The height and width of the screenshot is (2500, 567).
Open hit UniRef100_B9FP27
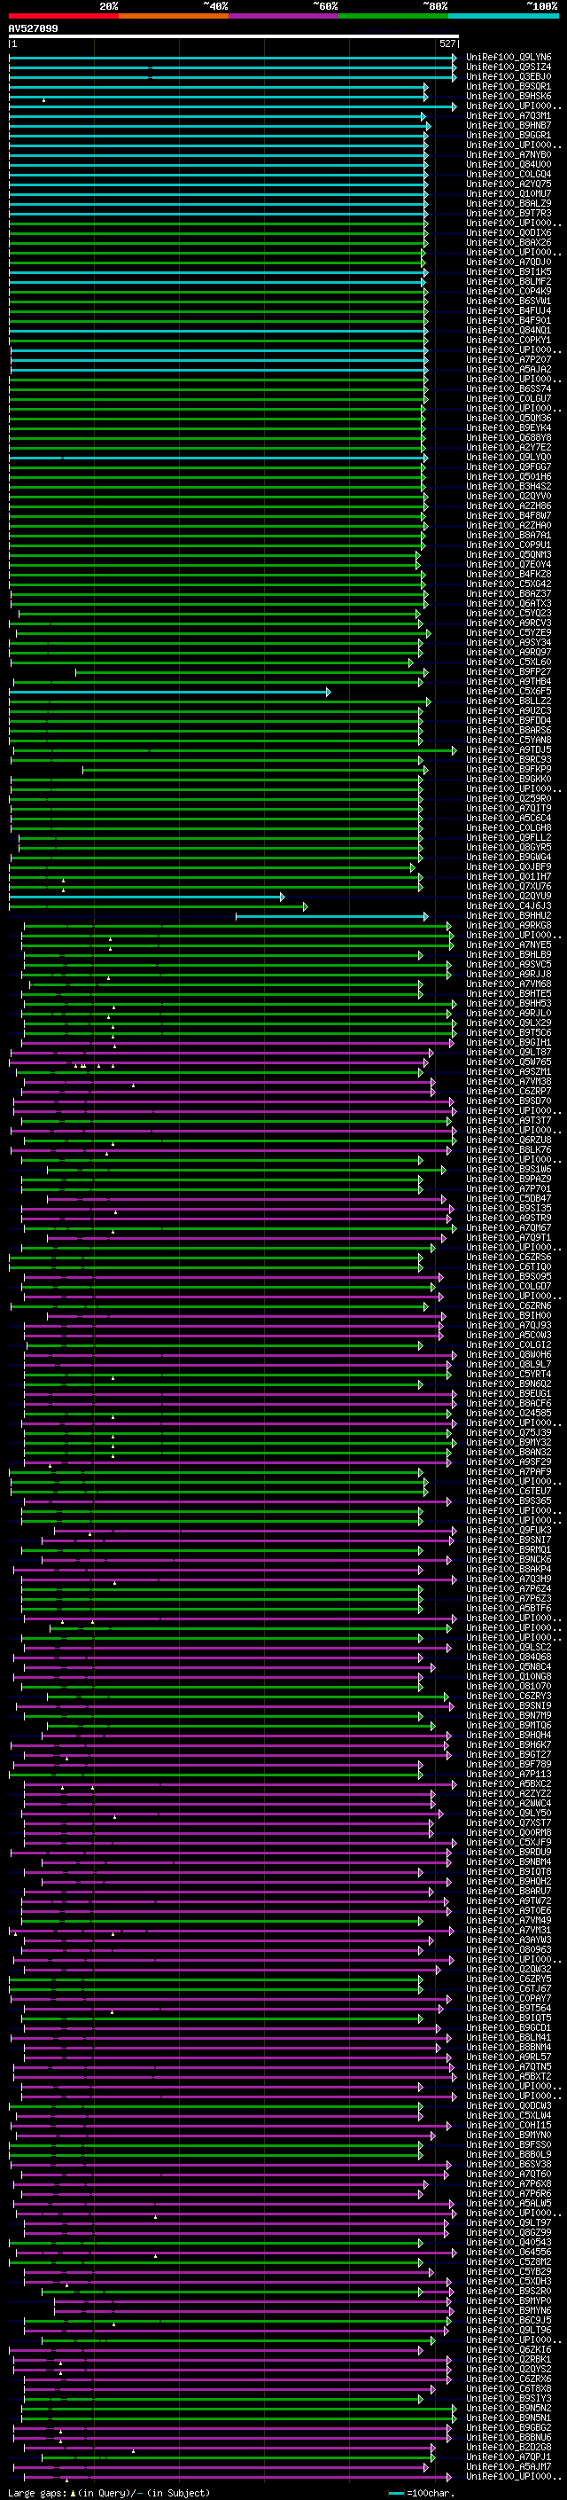coord(509,671)
